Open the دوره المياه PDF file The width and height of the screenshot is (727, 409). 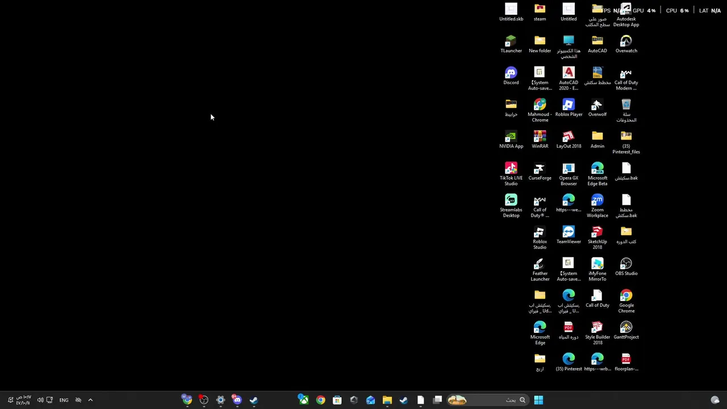click(569, 331)
